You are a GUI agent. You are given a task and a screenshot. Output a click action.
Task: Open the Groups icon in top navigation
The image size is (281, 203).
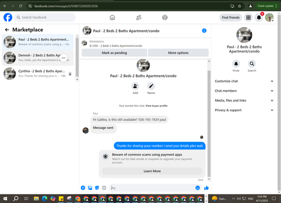click(x=165, y=17)
